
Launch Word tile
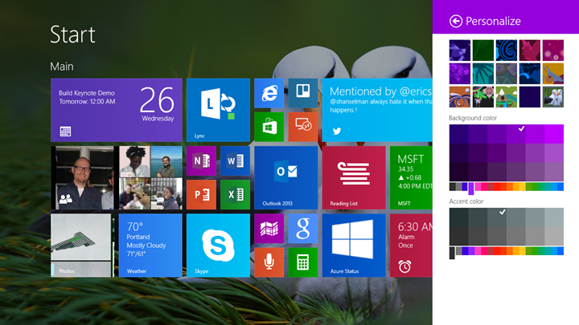[235, 160]
